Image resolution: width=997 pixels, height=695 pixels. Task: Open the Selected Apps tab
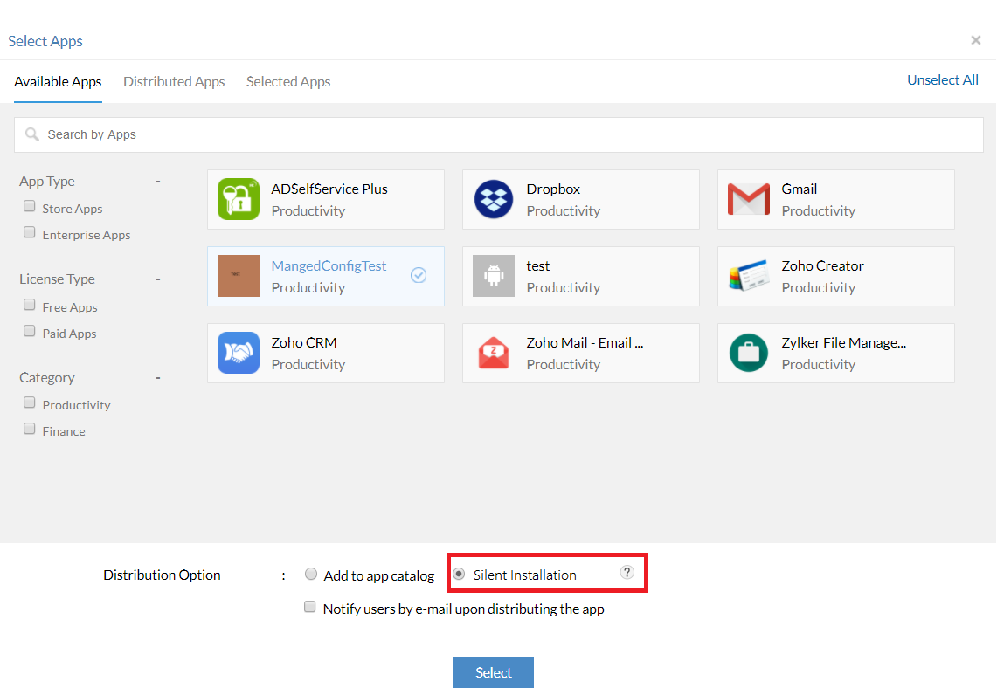tap(288, 82)
